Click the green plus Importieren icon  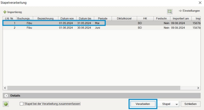pyautogui.click(x=5, y=12)
